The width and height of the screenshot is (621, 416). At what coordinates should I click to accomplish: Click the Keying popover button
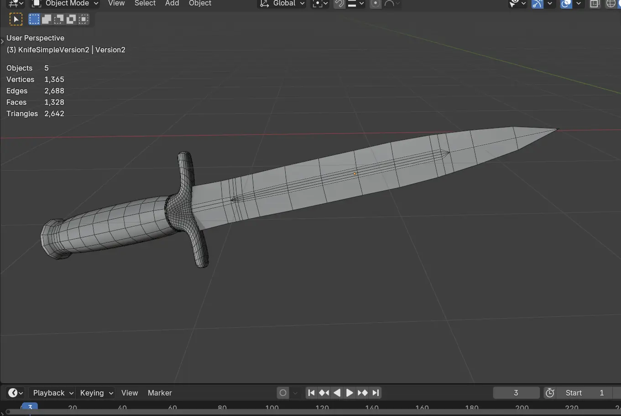pos(96,393)
